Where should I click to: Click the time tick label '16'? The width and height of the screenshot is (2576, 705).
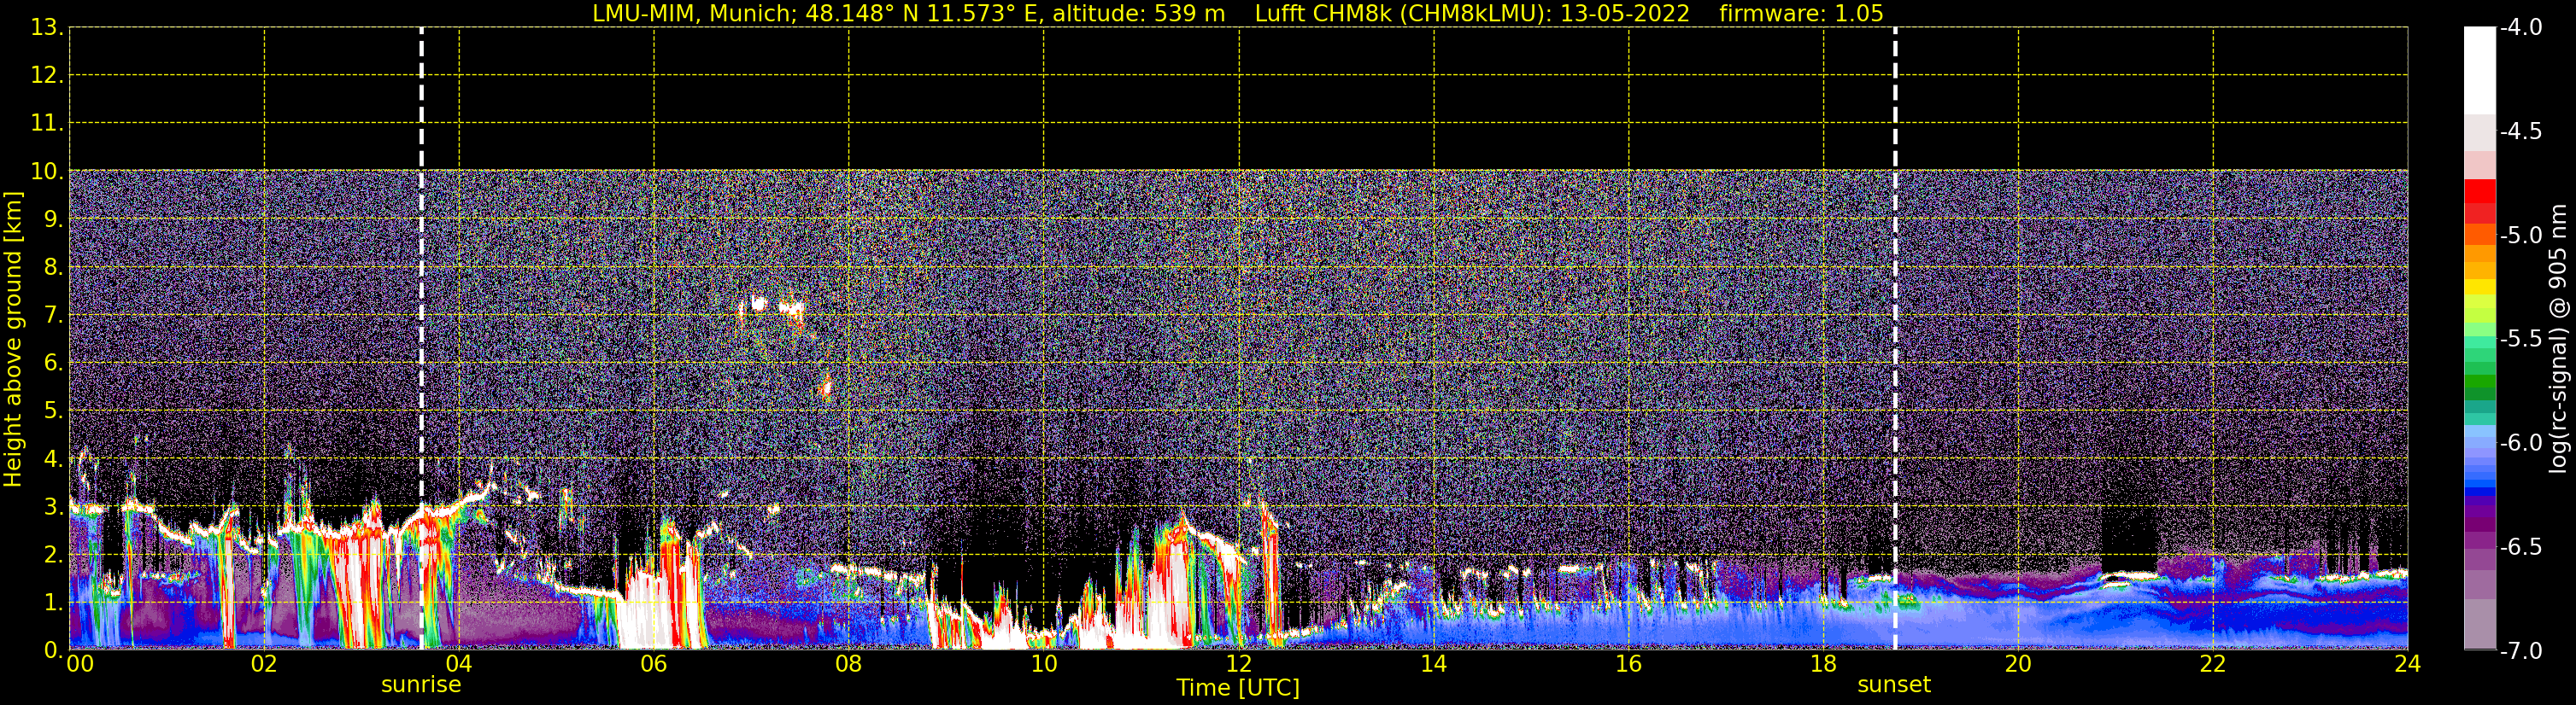pos(1629,665)
